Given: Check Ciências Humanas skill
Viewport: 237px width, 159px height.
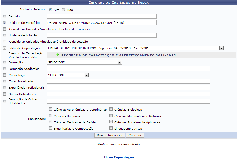Looking at the screenshot, I should pyautogui.click(x=50, y=116).
